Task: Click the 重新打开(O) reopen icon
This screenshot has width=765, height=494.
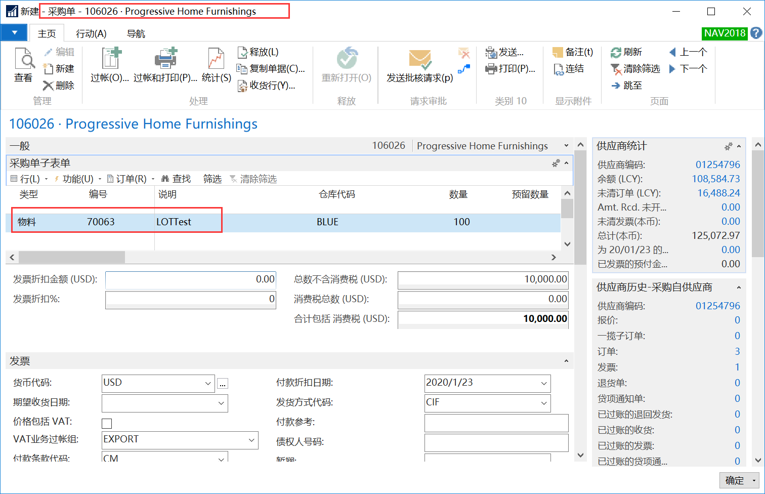Action: 347,58
